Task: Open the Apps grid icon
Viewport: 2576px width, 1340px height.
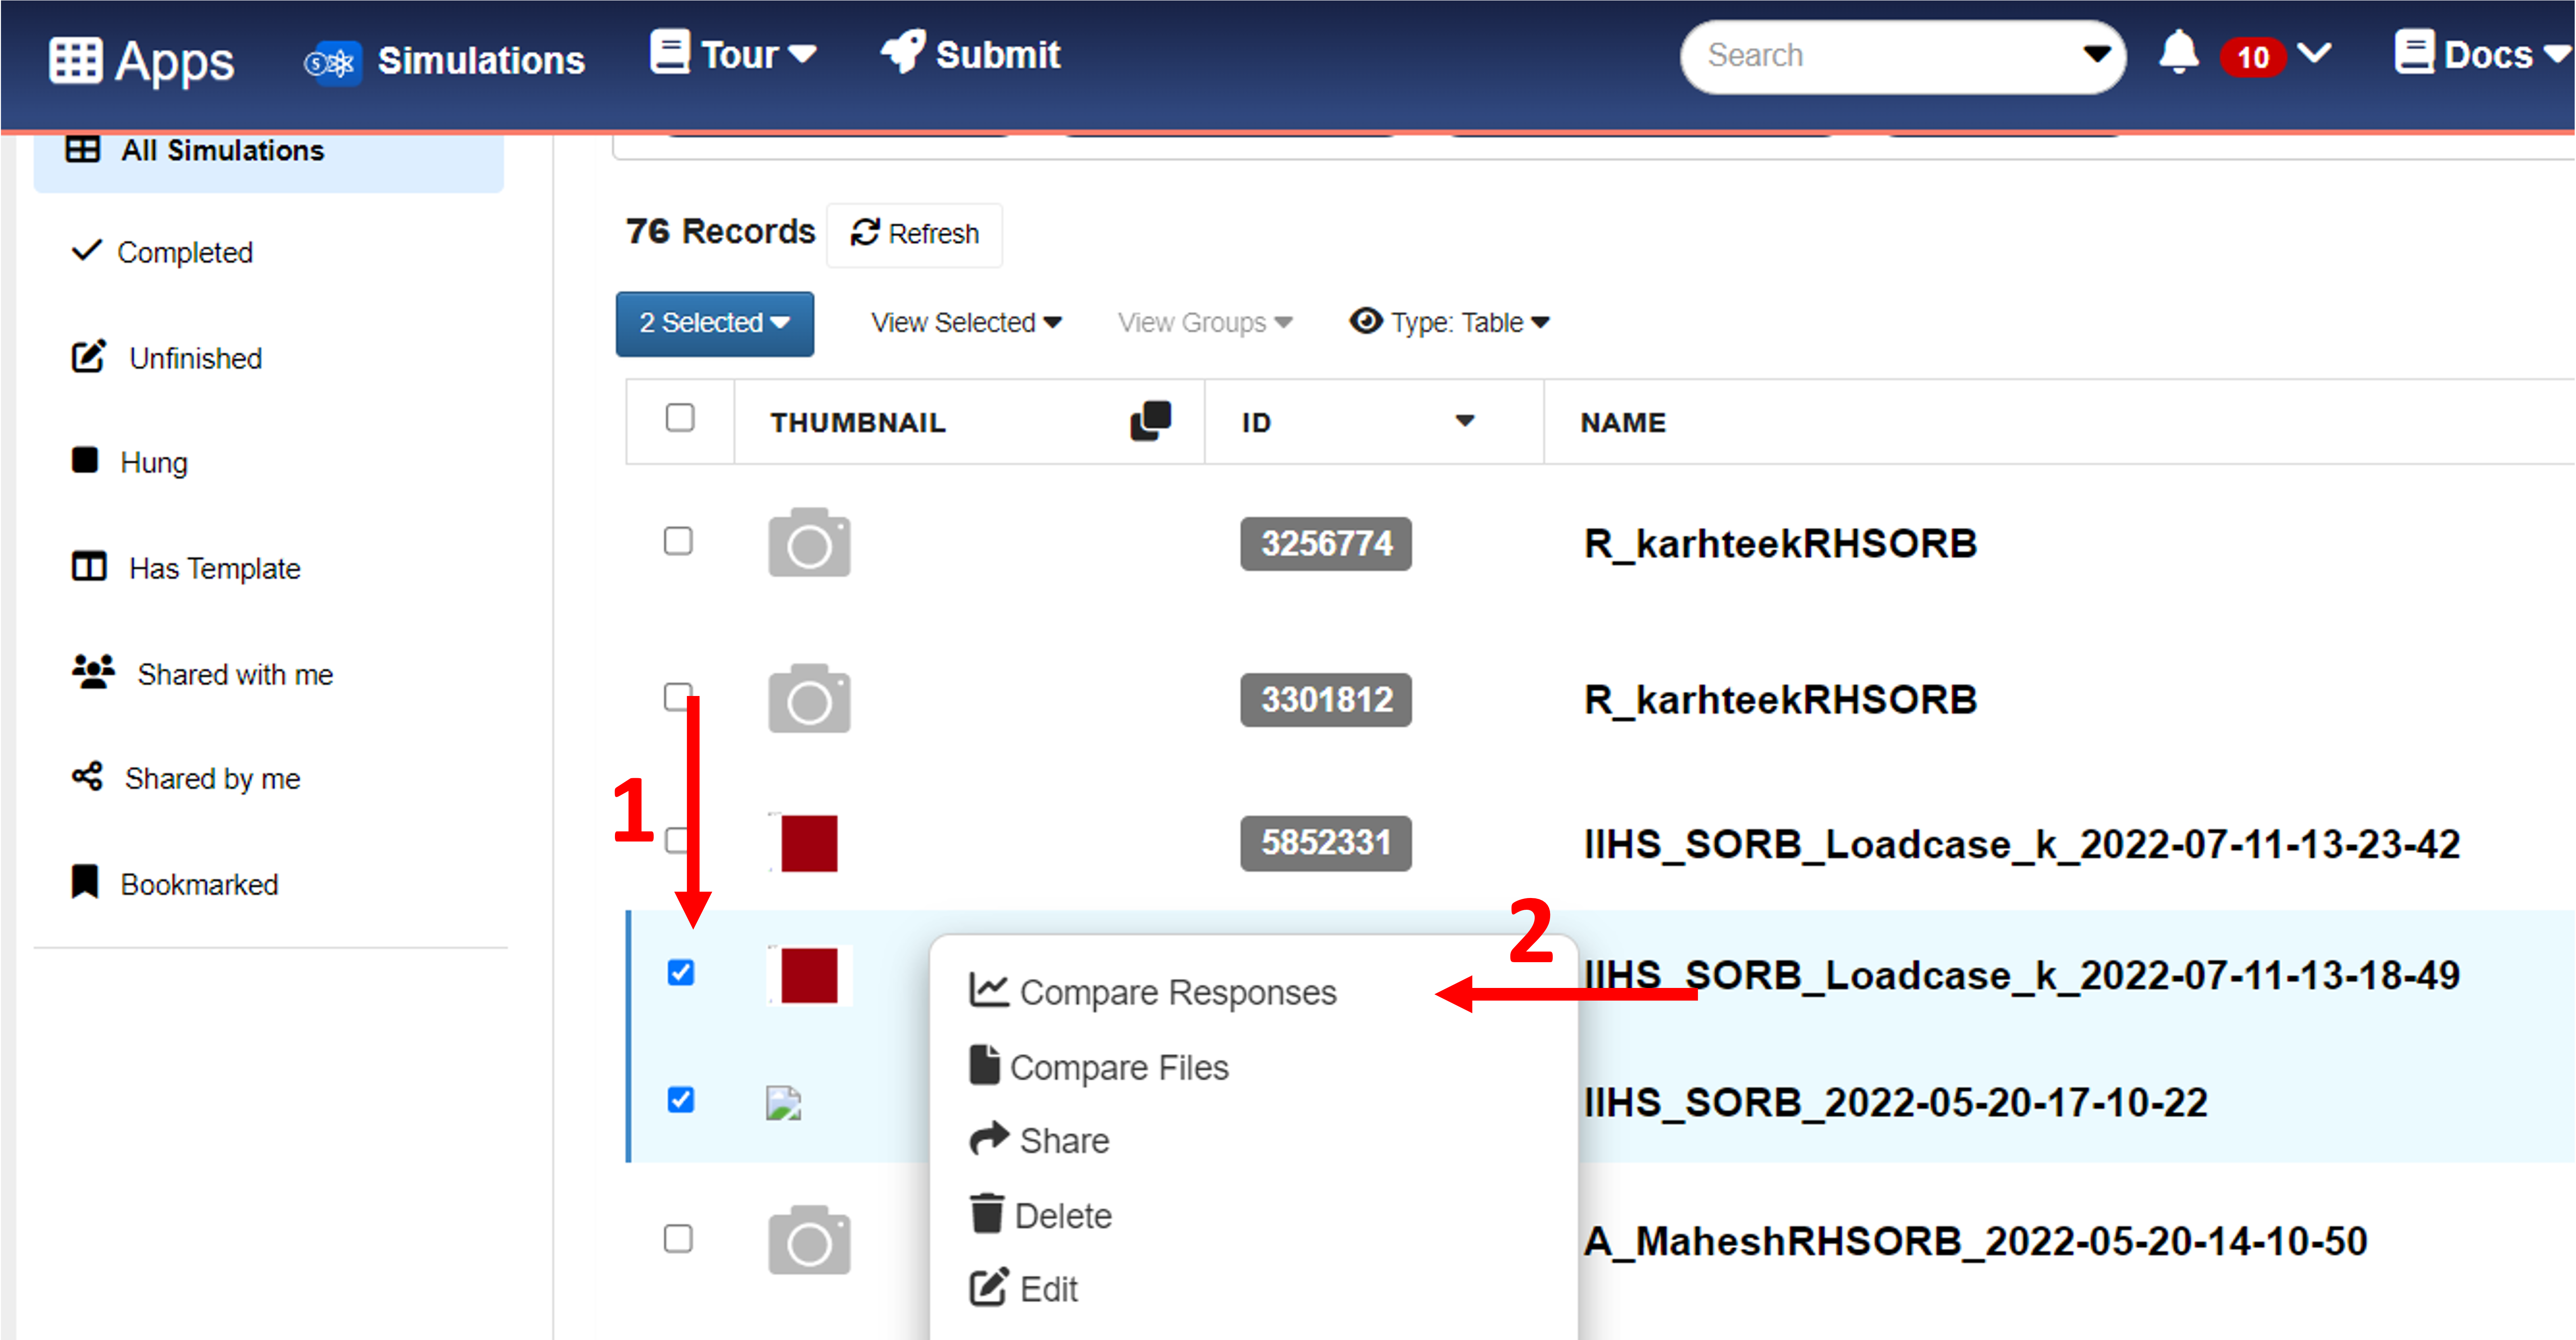Action: (75, 60)
